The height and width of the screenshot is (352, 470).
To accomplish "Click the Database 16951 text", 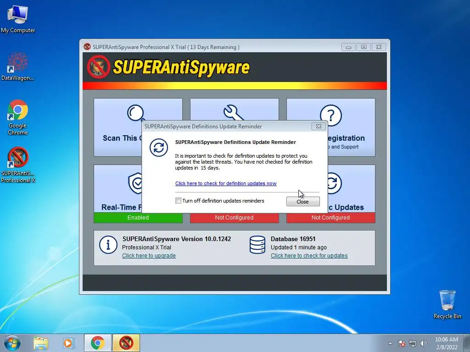I will coord(293,239).
